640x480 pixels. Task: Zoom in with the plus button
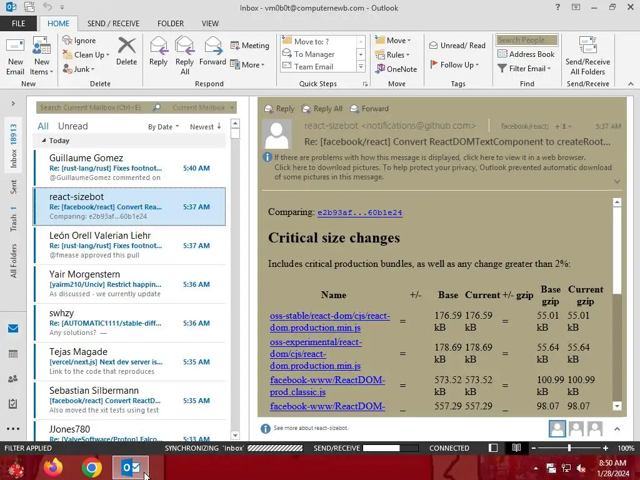point(606,448)
